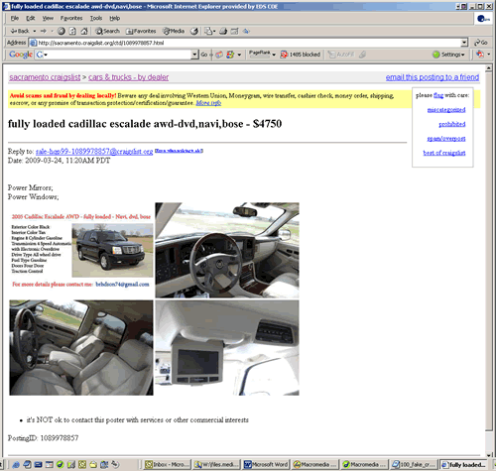Viewport: 496px width, 471px height.
Task: Go to the Home page icon
Action: [84, 31]
